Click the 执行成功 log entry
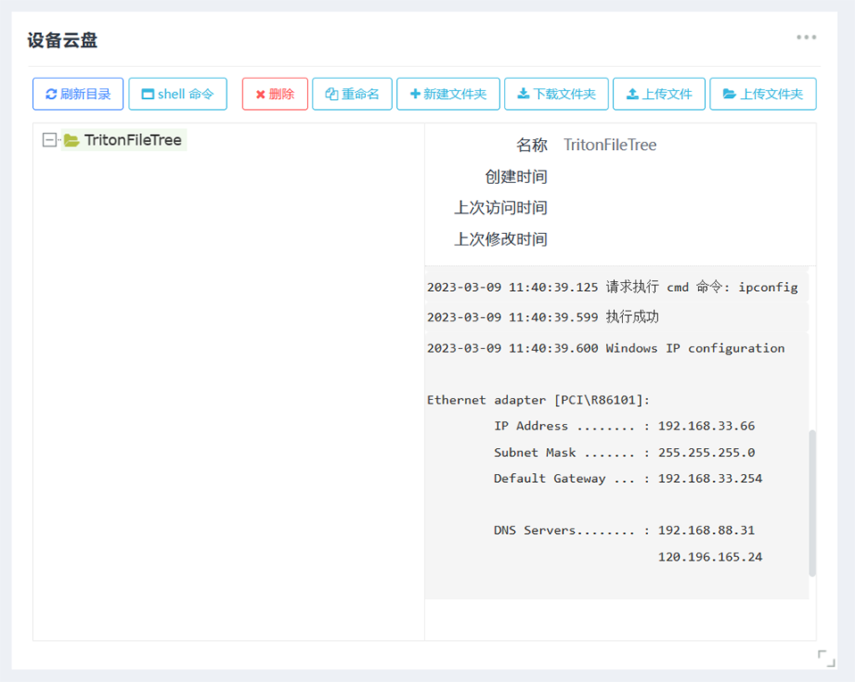 pos(543,317)
